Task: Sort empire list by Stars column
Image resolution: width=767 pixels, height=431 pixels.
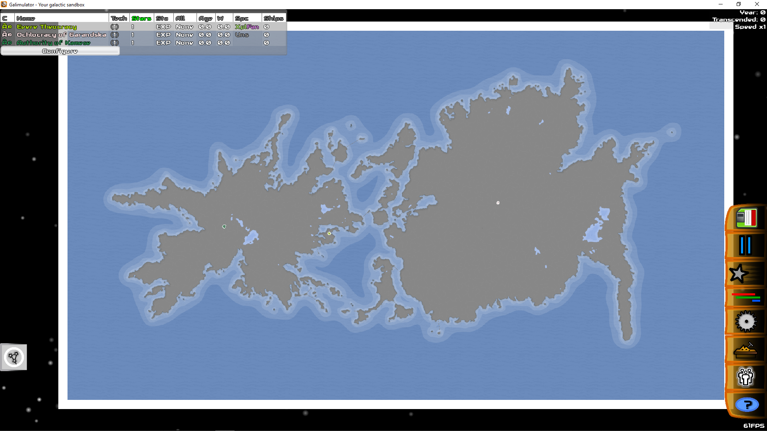Action: coord(141,18)
